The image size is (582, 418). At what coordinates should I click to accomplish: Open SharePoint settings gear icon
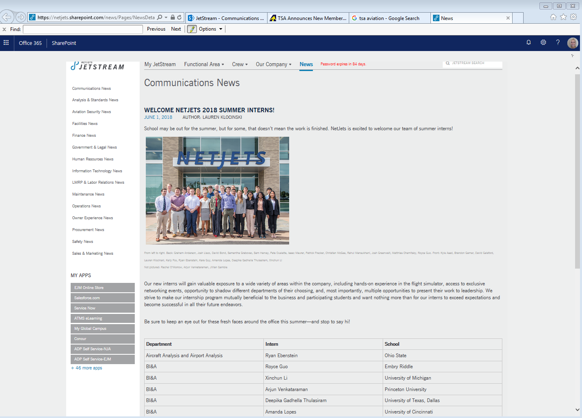coord(543,42)
